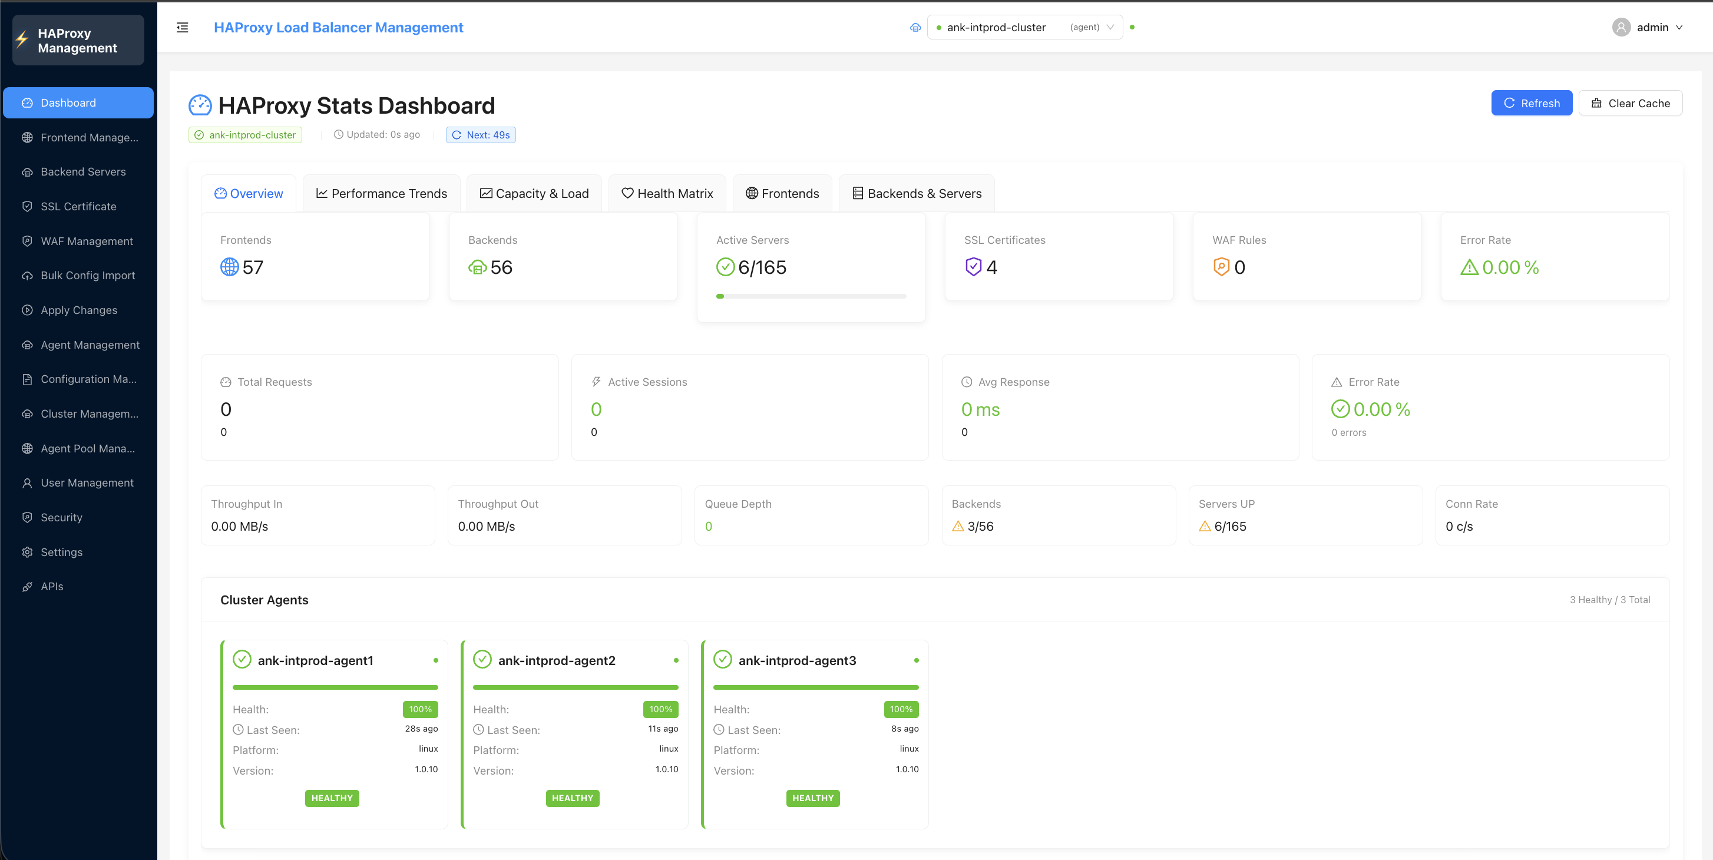1713x860 pixels.
Task: Click the 100% health badge on agent1
Action: pyautogui.click(x=420, y=709)
